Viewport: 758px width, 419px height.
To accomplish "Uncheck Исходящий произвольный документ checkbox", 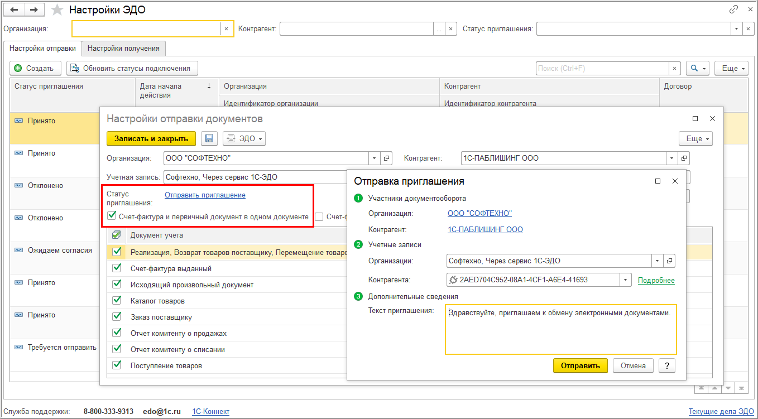I will coord(117,285).
